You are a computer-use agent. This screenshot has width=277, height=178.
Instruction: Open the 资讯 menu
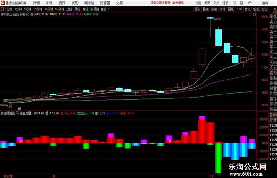click(x=62, y=3)
